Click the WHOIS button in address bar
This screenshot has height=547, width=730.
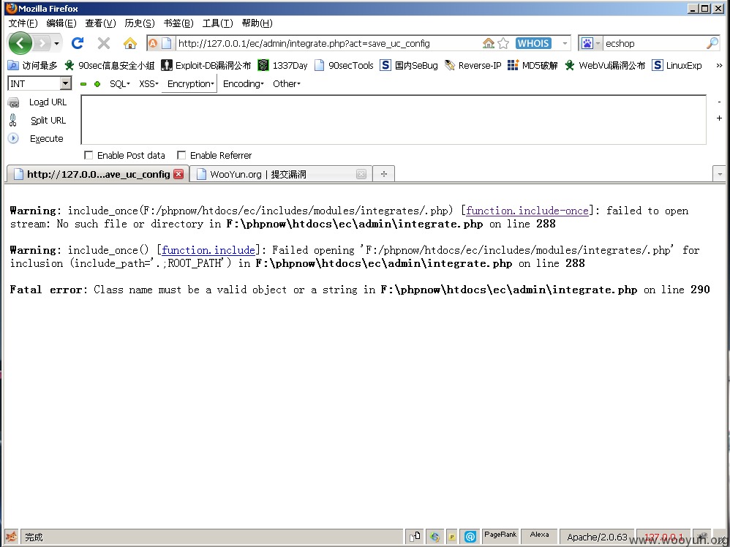pos(533,43)
